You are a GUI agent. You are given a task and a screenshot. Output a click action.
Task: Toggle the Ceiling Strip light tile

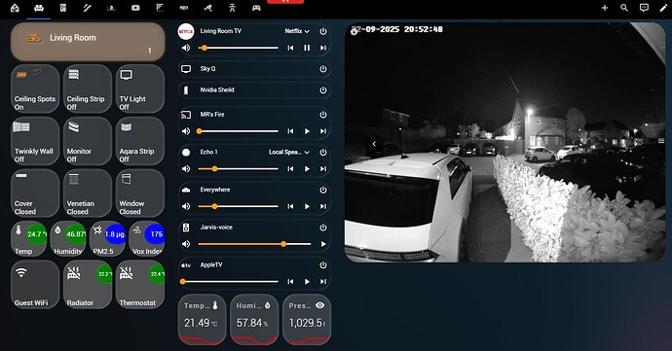[x=88, y=88]
